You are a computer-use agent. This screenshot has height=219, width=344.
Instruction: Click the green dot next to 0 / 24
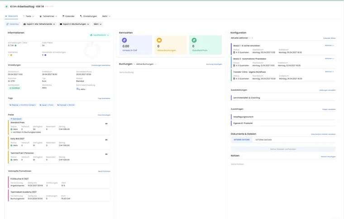(x=15, y=46)
